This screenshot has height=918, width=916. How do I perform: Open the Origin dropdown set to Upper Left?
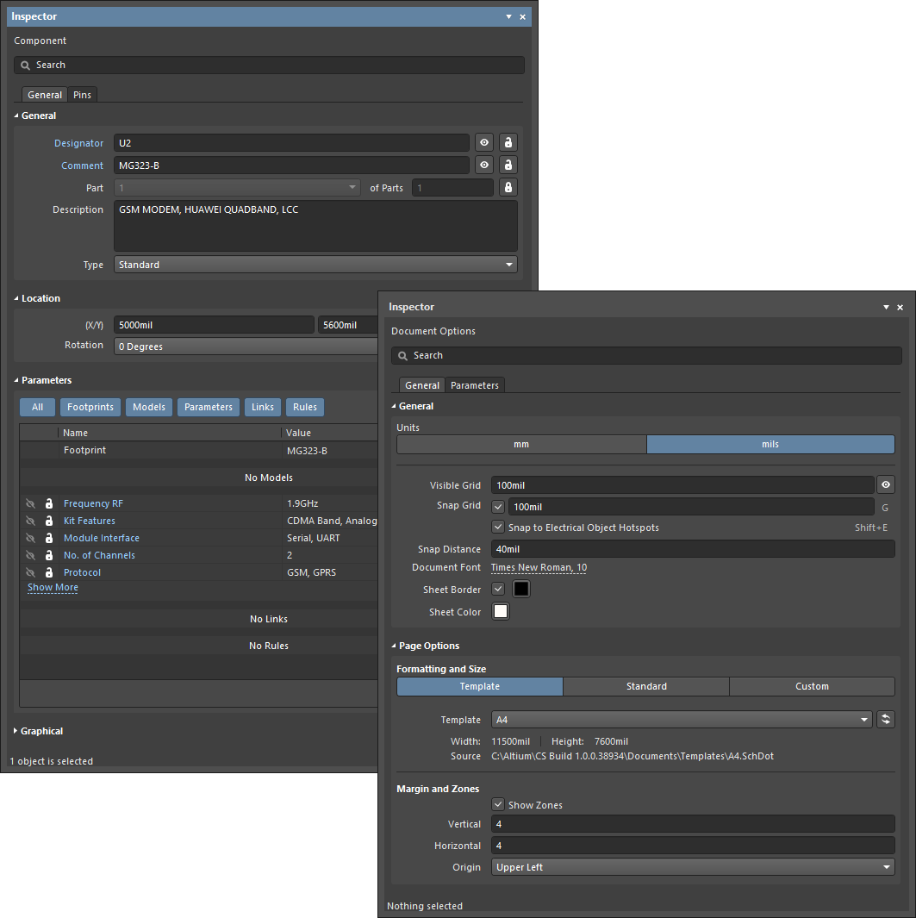click(693, 867)
